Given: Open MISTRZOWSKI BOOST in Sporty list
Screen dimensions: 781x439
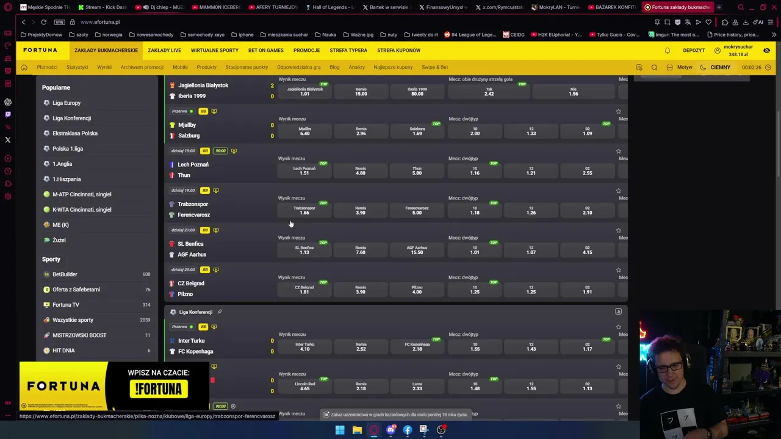Looking at the screenshot, I should click(79, 335).
